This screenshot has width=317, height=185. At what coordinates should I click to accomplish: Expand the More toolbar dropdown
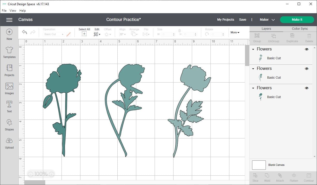coord(235,32)
